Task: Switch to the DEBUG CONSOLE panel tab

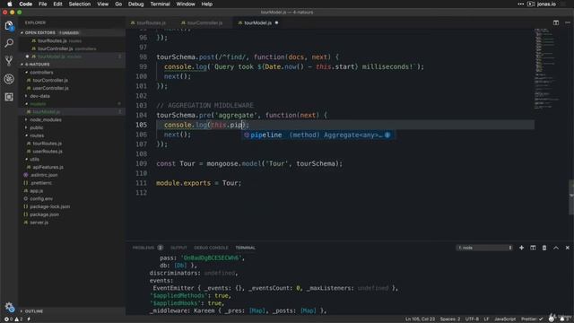Action: pyautogui.click(x=211, y=248)
